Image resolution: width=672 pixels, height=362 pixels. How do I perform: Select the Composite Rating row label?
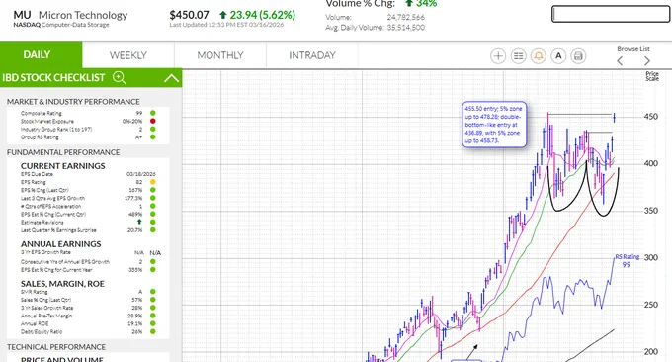click(x=42, y=113)
